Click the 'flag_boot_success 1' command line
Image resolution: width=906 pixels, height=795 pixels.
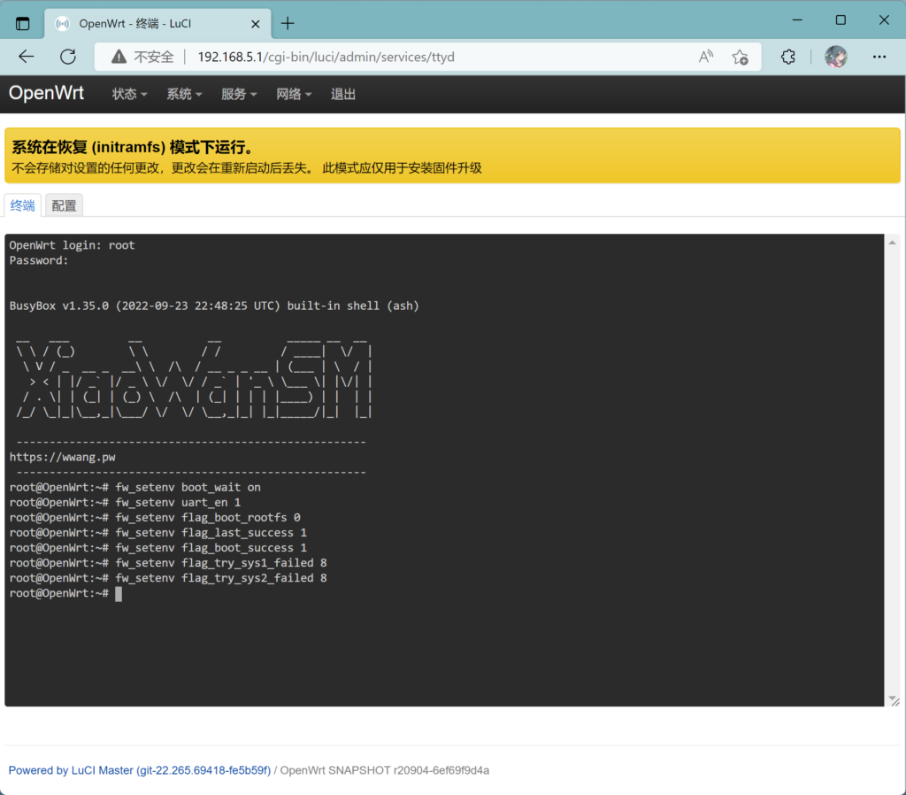click(158, 547)
